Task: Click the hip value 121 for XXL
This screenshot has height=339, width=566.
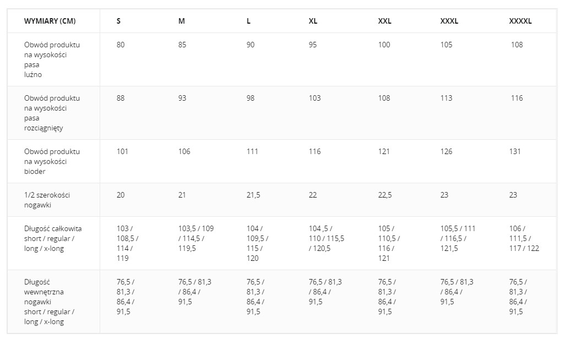Action: tap(384, 152)
